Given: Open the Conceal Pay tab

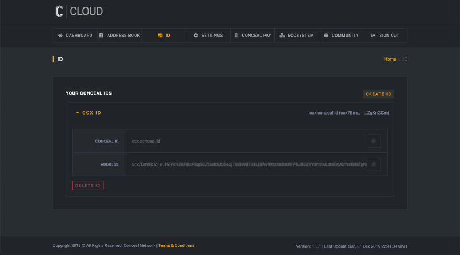Looking at the screenshot, I should 252,36.
